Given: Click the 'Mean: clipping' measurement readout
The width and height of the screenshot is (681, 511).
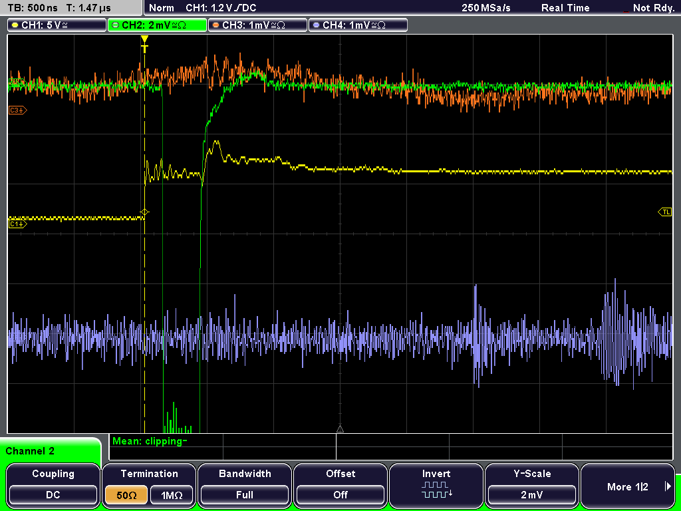Looking at the screenshot, I should (x=150, y=441).
